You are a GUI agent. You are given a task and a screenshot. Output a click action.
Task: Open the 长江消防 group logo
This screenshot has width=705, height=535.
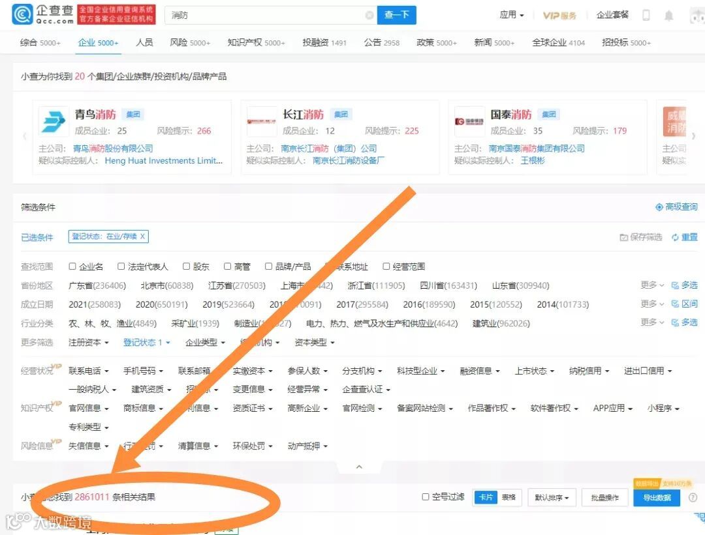tap(262, 121)
